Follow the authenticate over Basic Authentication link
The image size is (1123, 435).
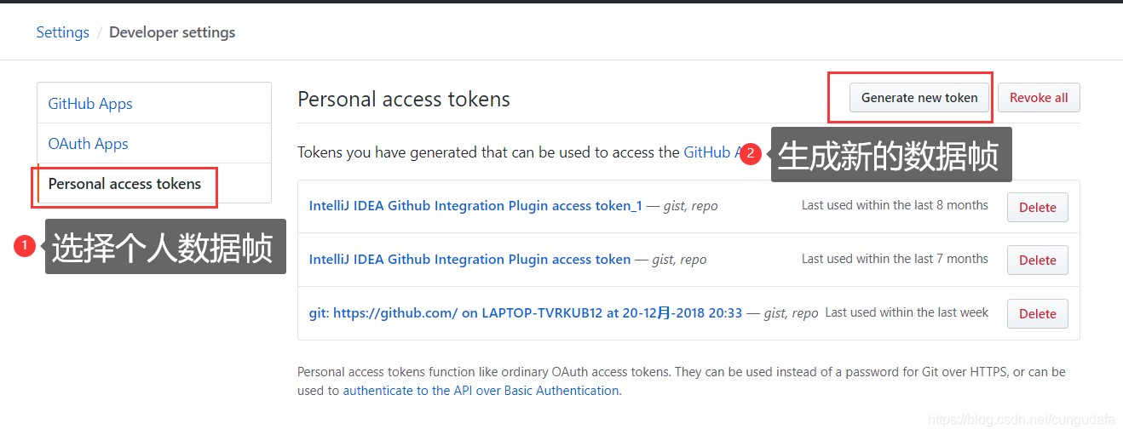[x=481, y=391]
